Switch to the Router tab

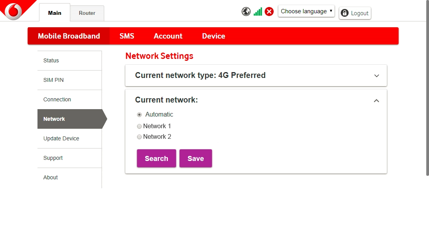[x=87, y=13]
